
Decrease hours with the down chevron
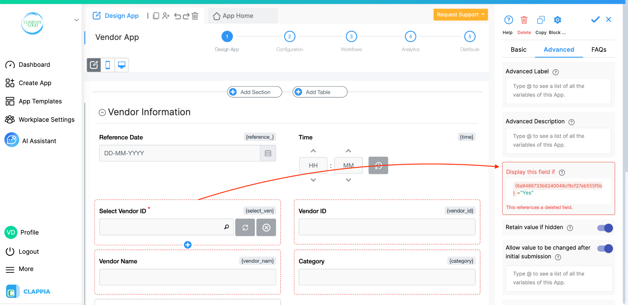point(313,180)
